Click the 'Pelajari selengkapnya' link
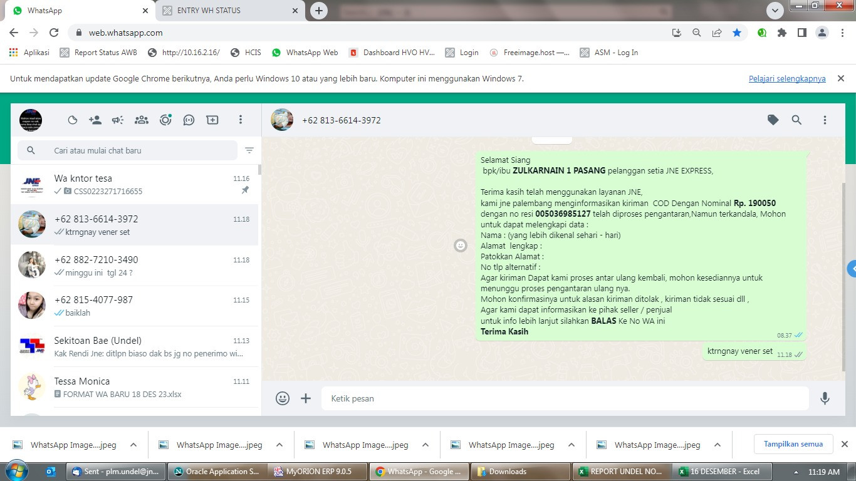Screen dimensions: 856x481 coord(787,79)
